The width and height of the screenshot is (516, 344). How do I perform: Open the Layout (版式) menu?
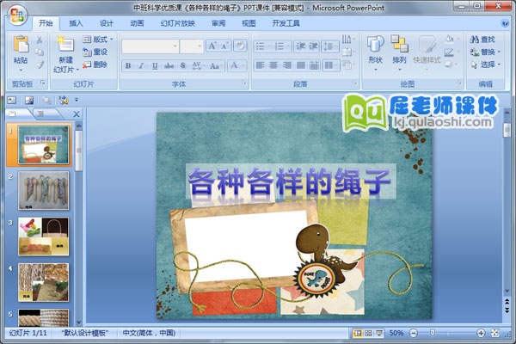pyautogui.click(x=98, y=40)
